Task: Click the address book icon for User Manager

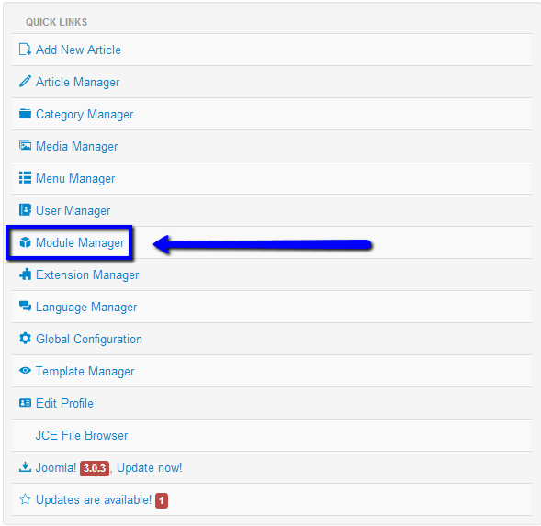Action: point(25,209)
